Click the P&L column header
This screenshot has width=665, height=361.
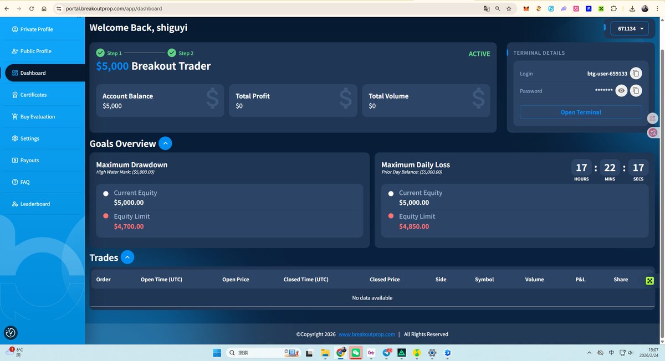580,280
